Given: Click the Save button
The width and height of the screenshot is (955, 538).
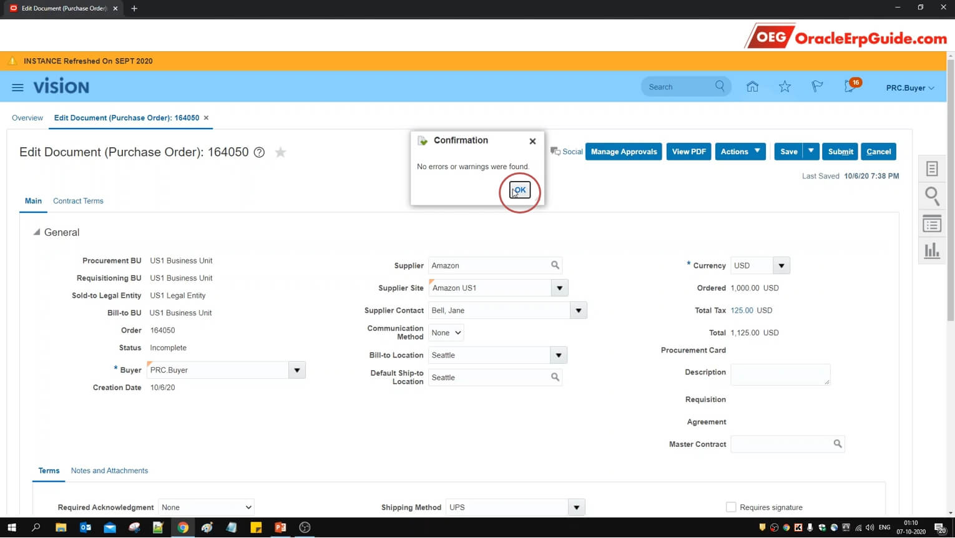Looking at the screenshot, I should point(788,151).
